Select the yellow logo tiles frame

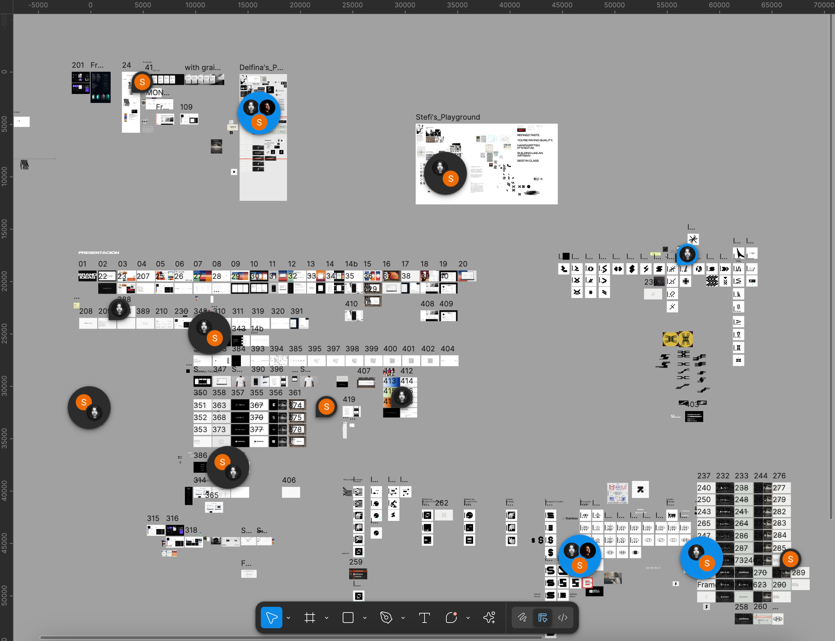(677, 339)
